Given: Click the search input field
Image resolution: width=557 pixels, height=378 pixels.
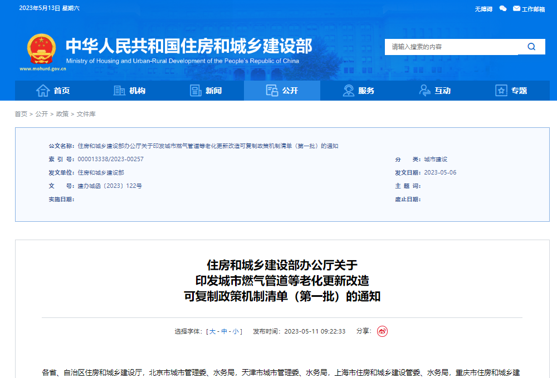Looking at the screenshot, I should coord(451,47).
